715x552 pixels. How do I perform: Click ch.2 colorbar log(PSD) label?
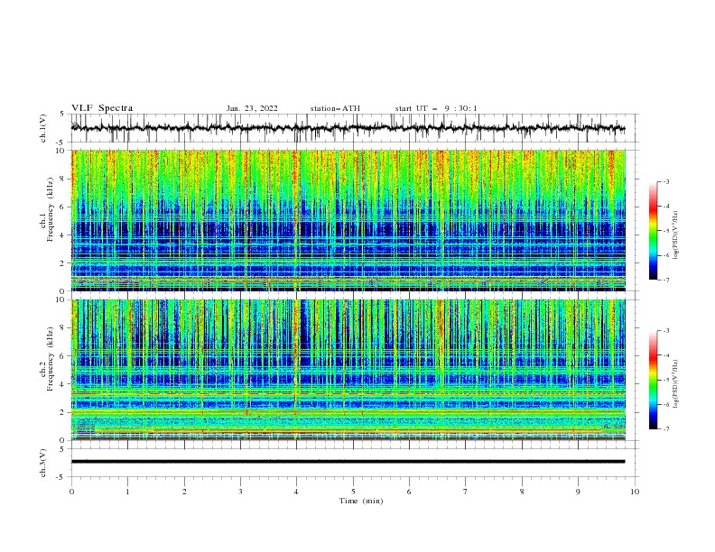[676, 384]
